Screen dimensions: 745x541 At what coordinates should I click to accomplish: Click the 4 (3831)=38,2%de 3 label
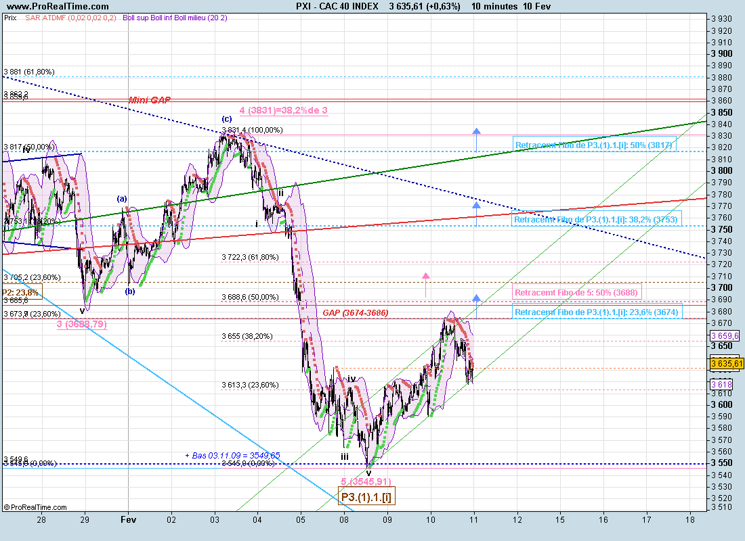coord(283,111)
